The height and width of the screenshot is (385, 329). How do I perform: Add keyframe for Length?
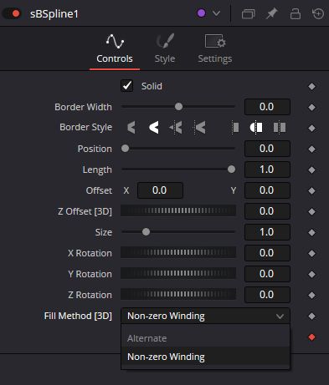[x=311, y=170]
